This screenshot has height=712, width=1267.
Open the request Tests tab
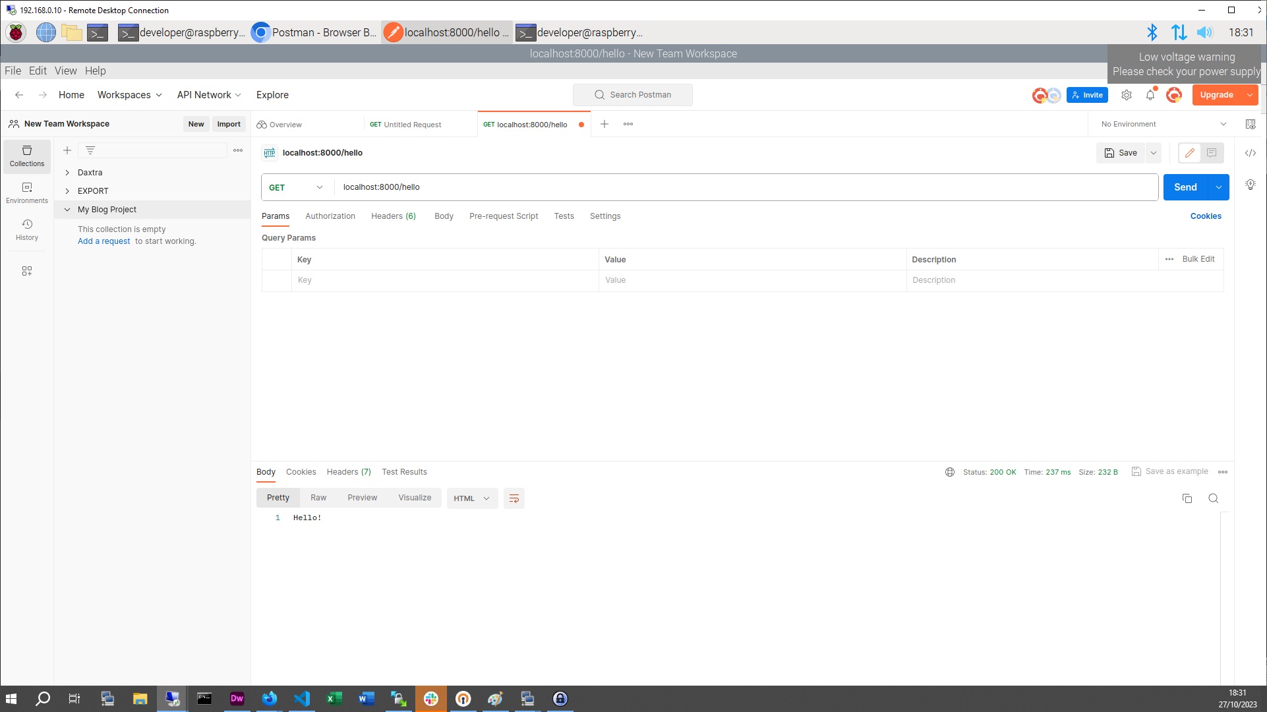[x=564, y=216]
